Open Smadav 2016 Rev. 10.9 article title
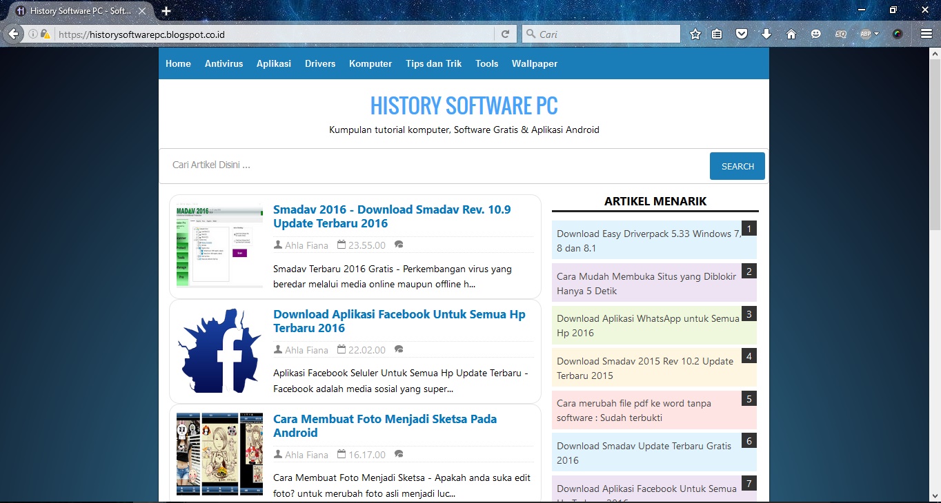941x503 pixels. coord(392,216)
